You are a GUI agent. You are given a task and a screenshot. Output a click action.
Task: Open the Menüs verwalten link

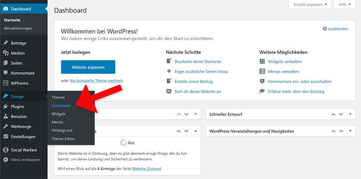coord(283,72)
